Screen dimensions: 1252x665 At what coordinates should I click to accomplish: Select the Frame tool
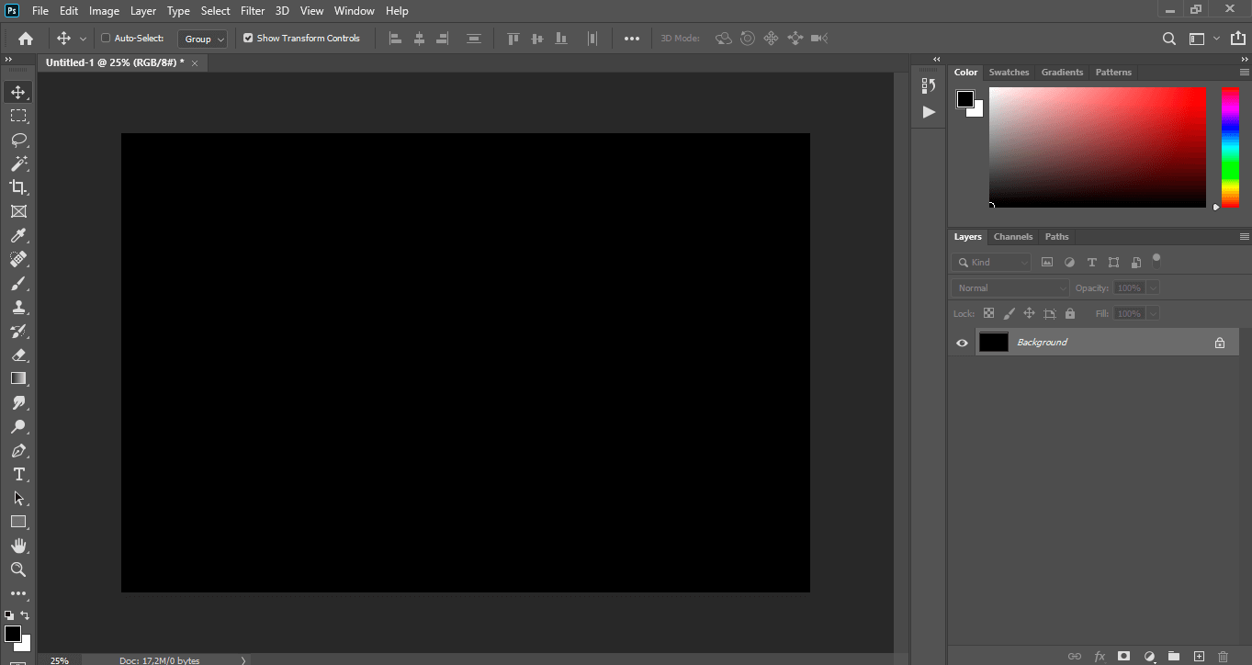18,211
